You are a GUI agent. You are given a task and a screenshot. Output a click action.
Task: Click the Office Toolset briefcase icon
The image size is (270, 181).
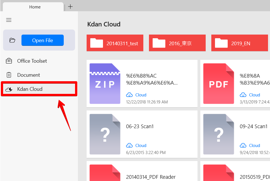point(9,61)
